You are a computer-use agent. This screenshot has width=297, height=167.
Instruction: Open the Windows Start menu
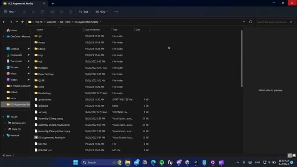coord(76,162)
